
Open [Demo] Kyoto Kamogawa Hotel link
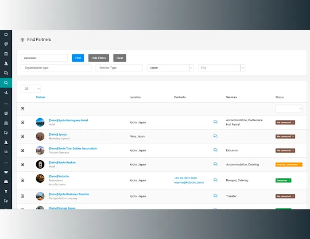(68, 120)
